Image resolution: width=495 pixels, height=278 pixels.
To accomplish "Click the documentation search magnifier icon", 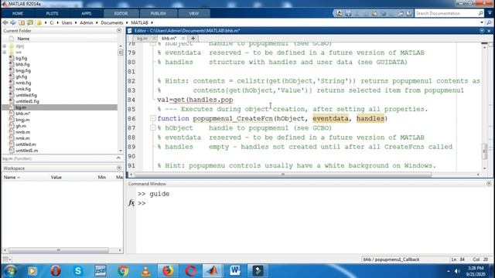I will pyautogui.click(x=480, y=13).
